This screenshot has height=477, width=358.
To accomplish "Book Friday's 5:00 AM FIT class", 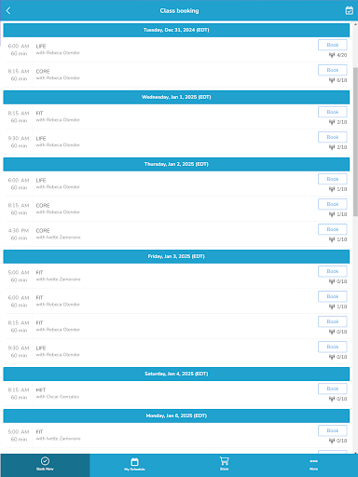I will pos(333,271).
